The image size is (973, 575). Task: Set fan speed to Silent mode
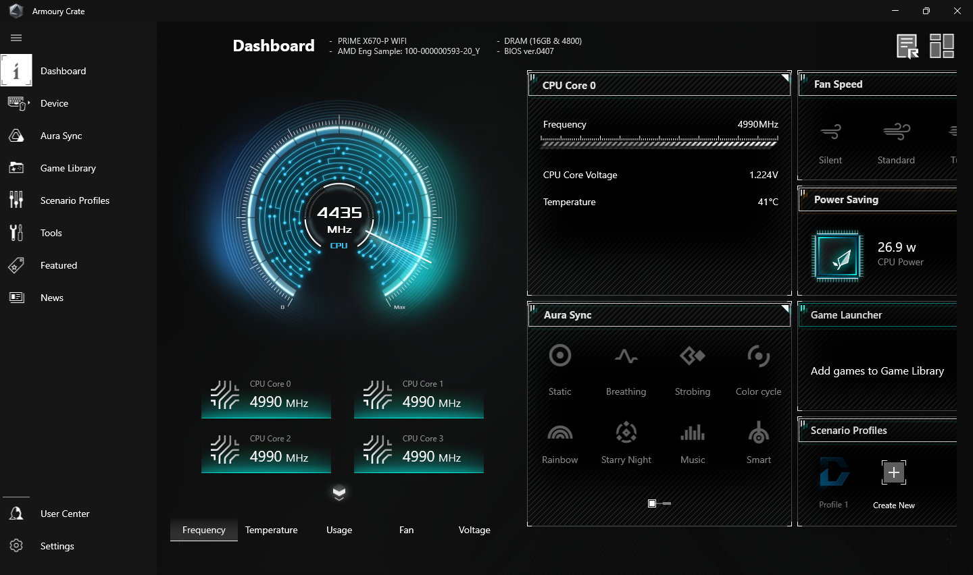click(830, 132)
